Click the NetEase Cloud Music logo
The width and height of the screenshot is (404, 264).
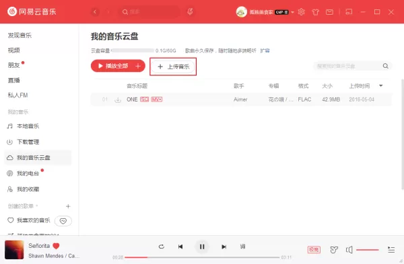coord(32,11)
